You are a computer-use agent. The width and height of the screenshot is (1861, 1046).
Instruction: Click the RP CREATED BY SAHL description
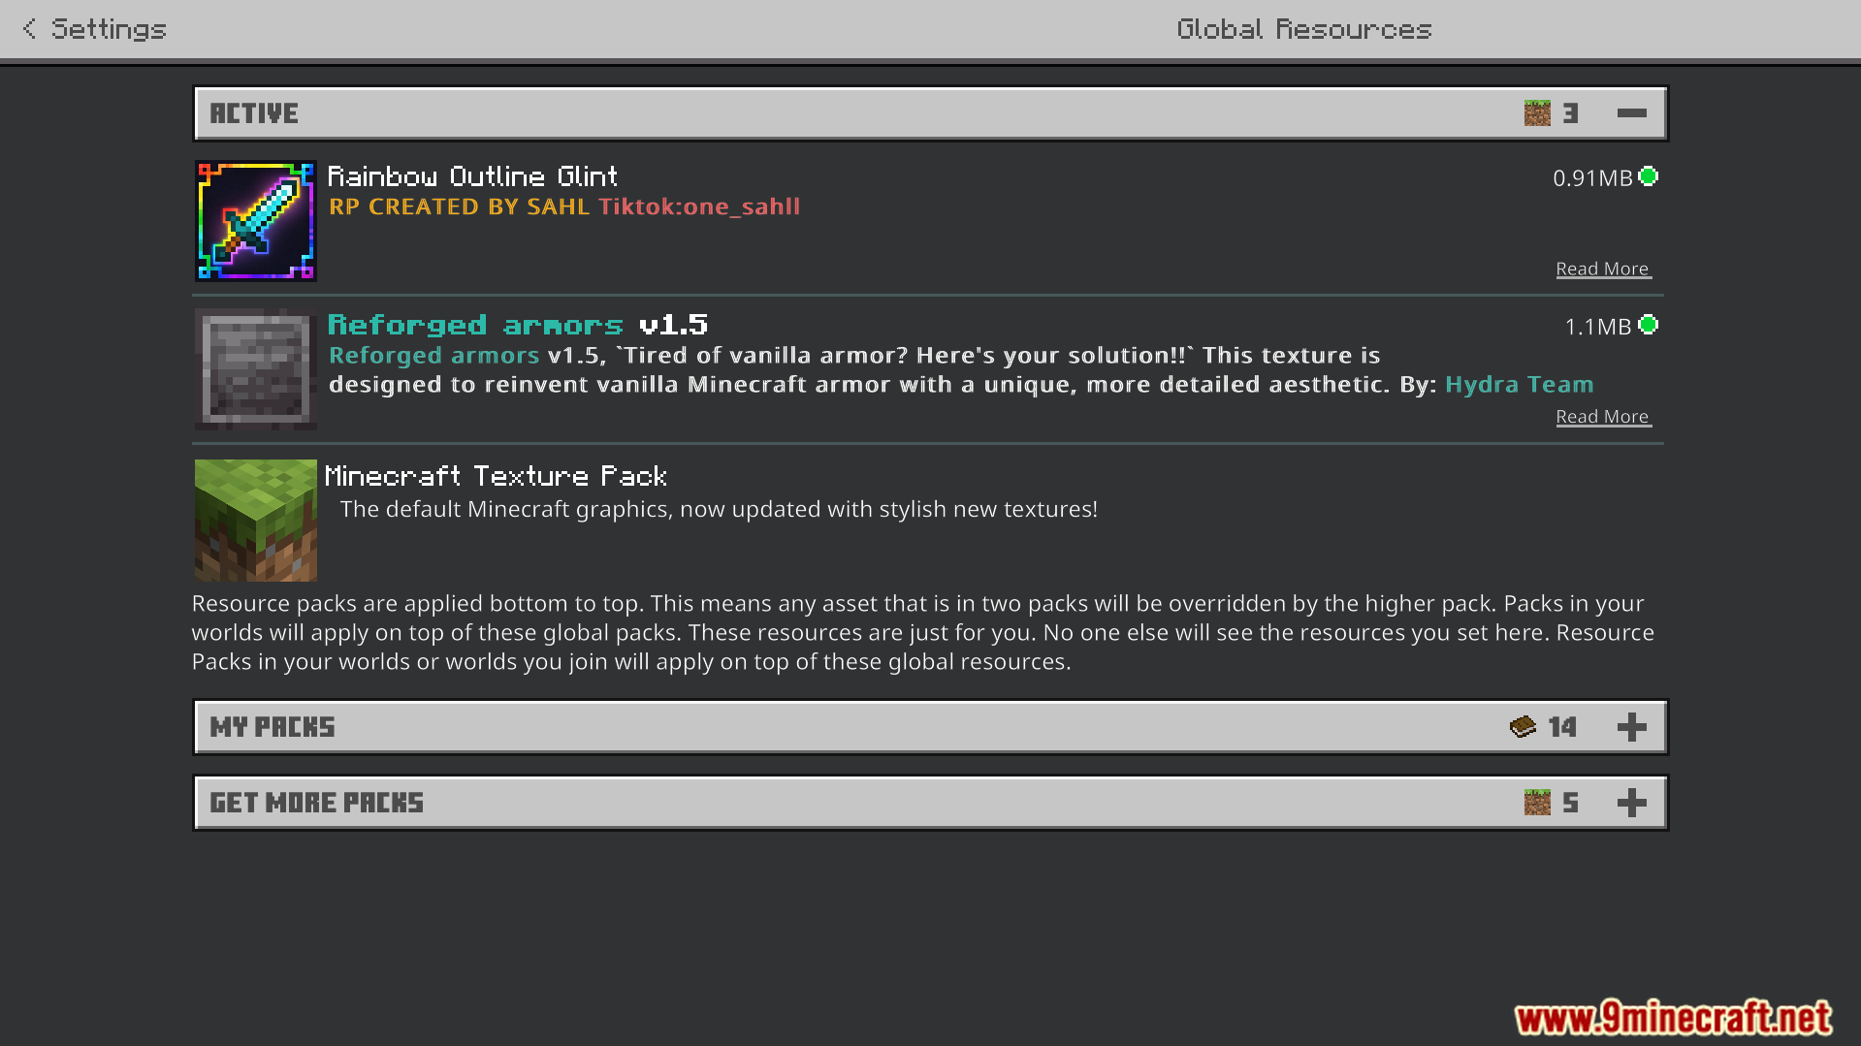(564, 206)
